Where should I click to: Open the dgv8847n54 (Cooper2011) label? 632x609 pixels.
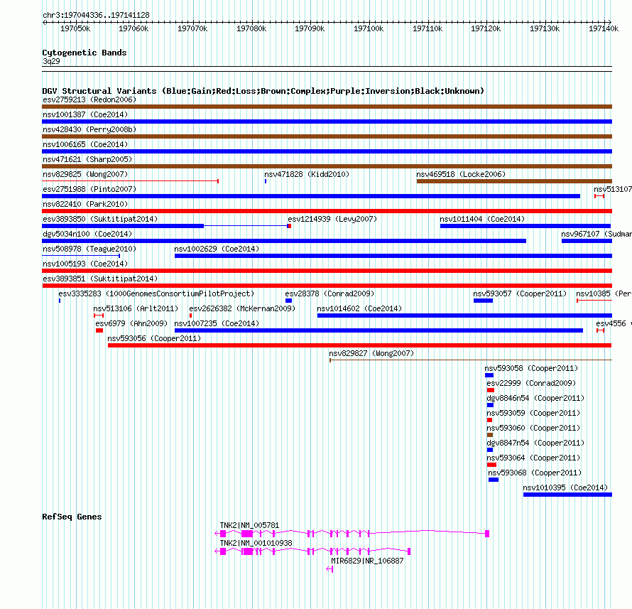(x=535, y=443)
